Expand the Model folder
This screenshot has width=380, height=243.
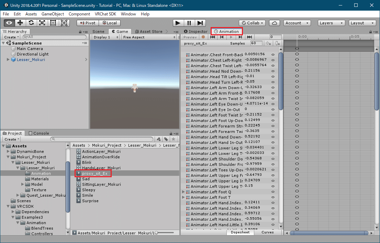[23, 184]
